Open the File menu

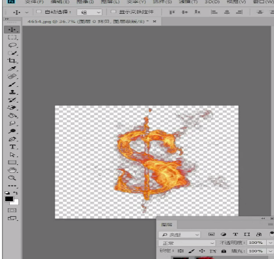[34, 2]
